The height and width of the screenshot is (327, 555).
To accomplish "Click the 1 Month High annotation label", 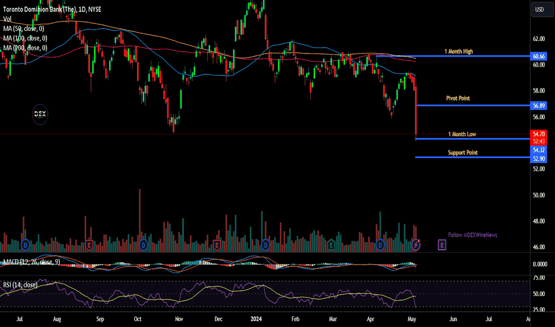I will point(459,52).
